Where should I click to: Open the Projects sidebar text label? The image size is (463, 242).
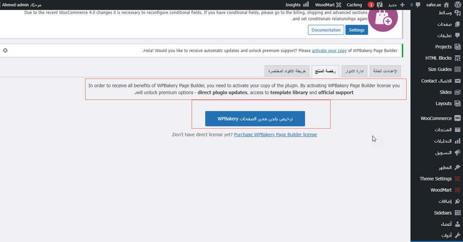(443, 47)
